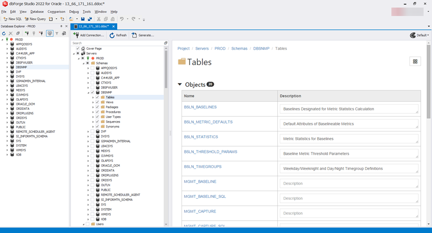
Task: Check the AUDSYS schema checkbox
Action: point(92,73)
